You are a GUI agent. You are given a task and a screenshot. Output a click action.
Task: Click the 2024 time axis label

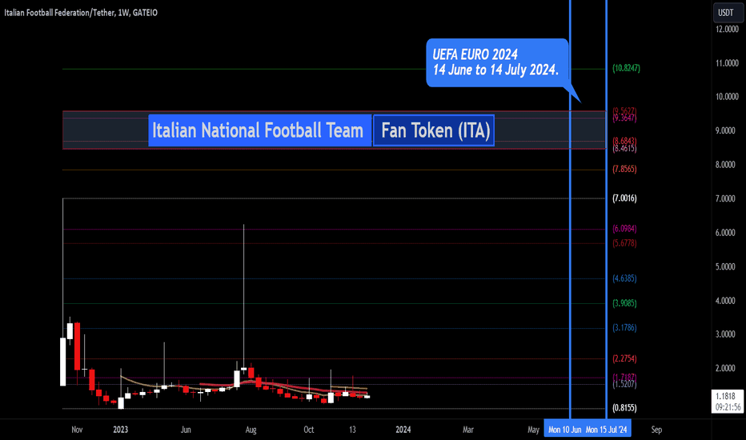pos(403,430)
